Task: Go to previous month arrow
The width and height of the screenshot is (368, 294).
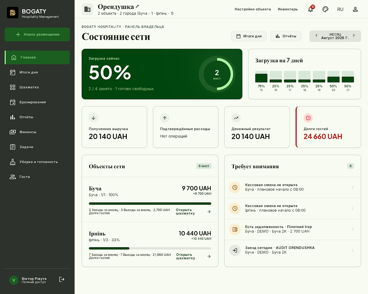Action: (x=316, y=36)
